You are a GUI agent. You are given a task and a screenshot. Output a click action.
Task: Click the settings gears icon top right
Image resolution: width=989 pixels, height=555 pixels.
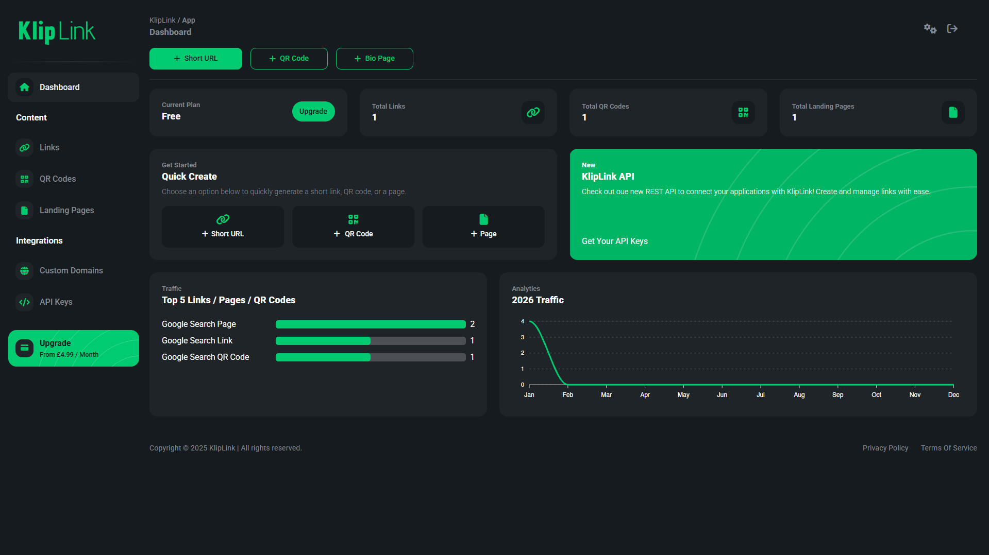coord(930,29)
